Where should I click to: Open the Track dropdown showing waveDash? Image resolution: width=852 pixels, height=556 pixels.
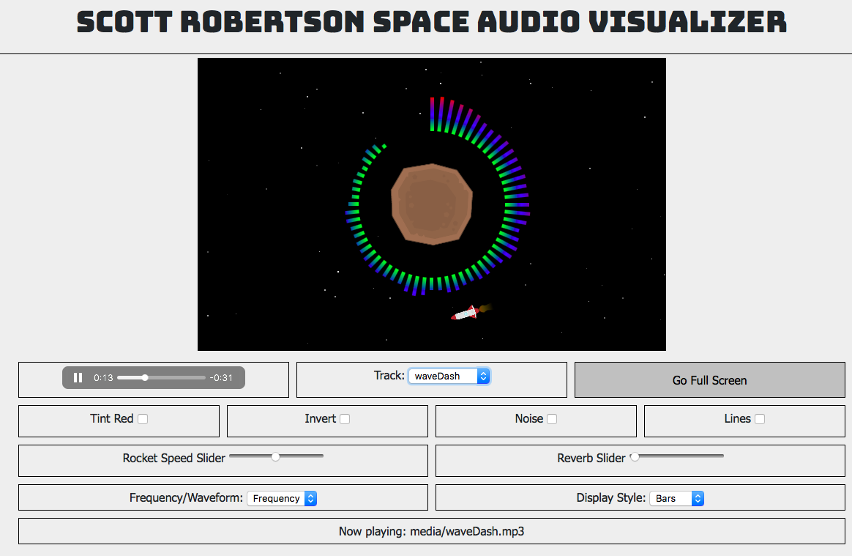pyautogui.click(x=449, y=376)
